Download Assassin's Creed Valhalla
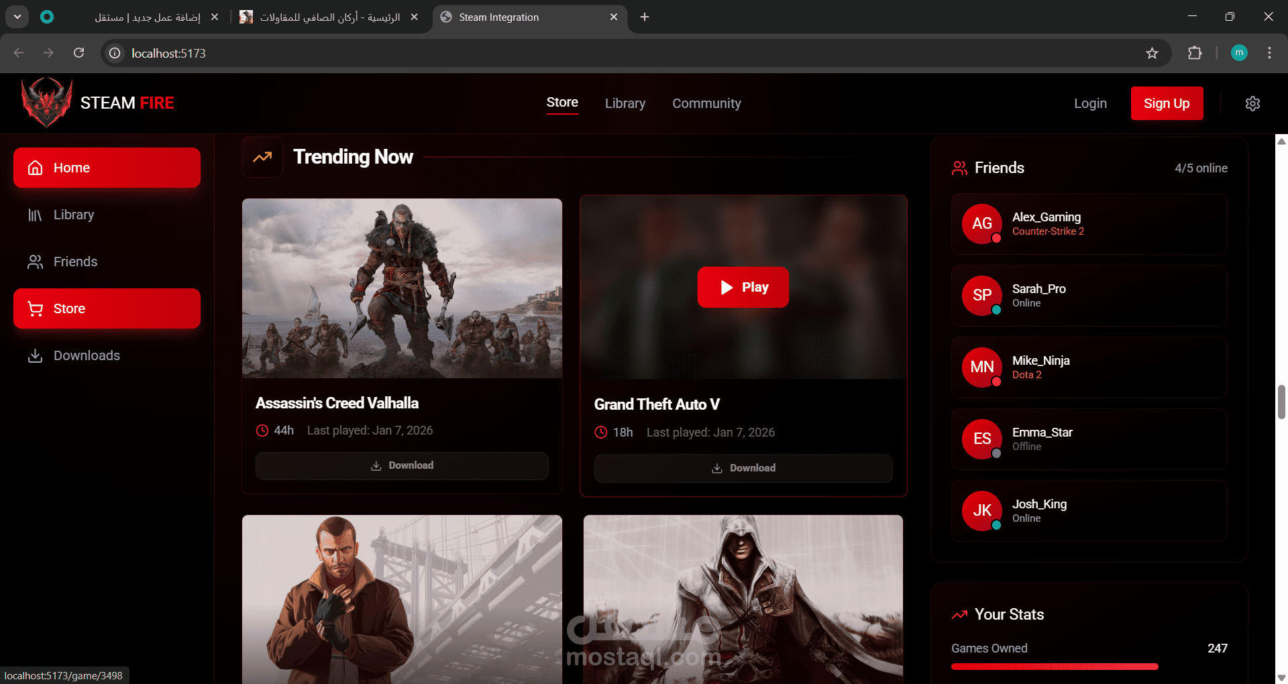 pos(402,465)
